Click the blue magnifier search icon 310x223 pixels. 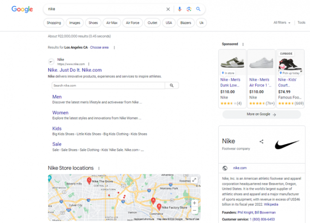tap(198, 9)
